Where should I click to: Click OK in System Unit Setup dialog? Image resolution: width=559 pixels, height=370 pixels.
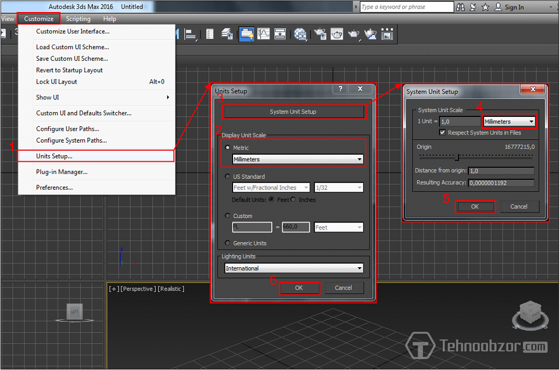pos(475,207)
